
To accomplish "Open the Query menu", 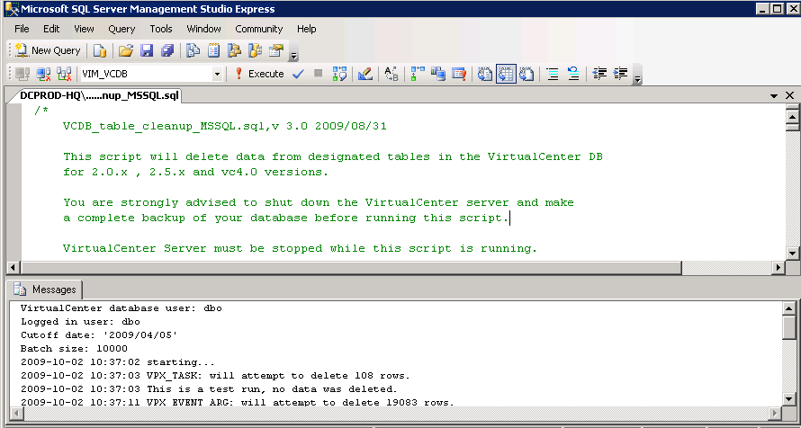I will pos(121,29).
